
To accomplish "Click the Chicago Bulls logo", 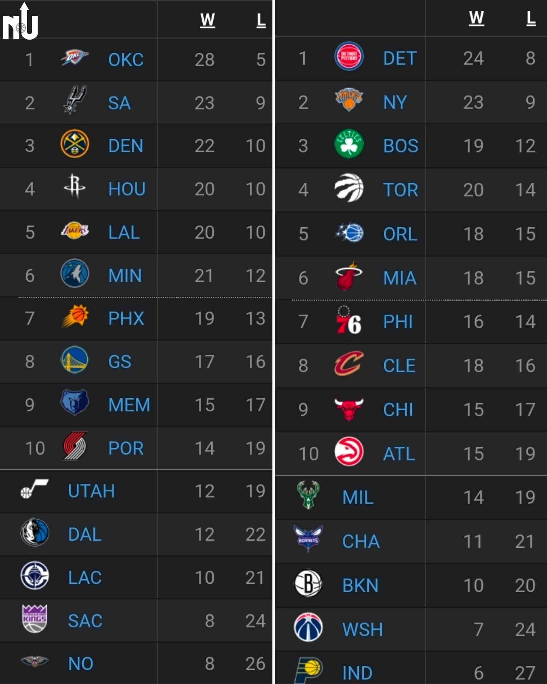I will point(349,409).
